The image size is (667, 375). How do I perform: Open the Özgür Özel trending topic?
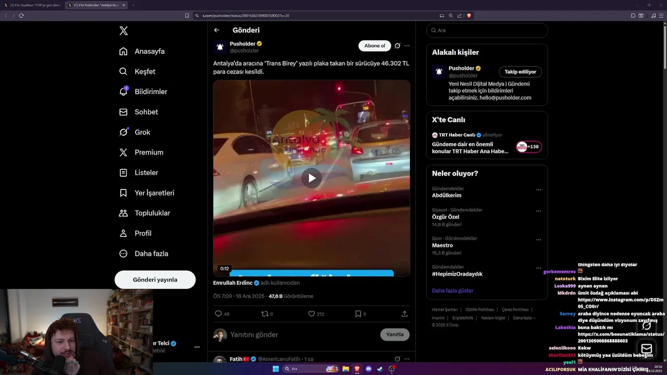446,217
